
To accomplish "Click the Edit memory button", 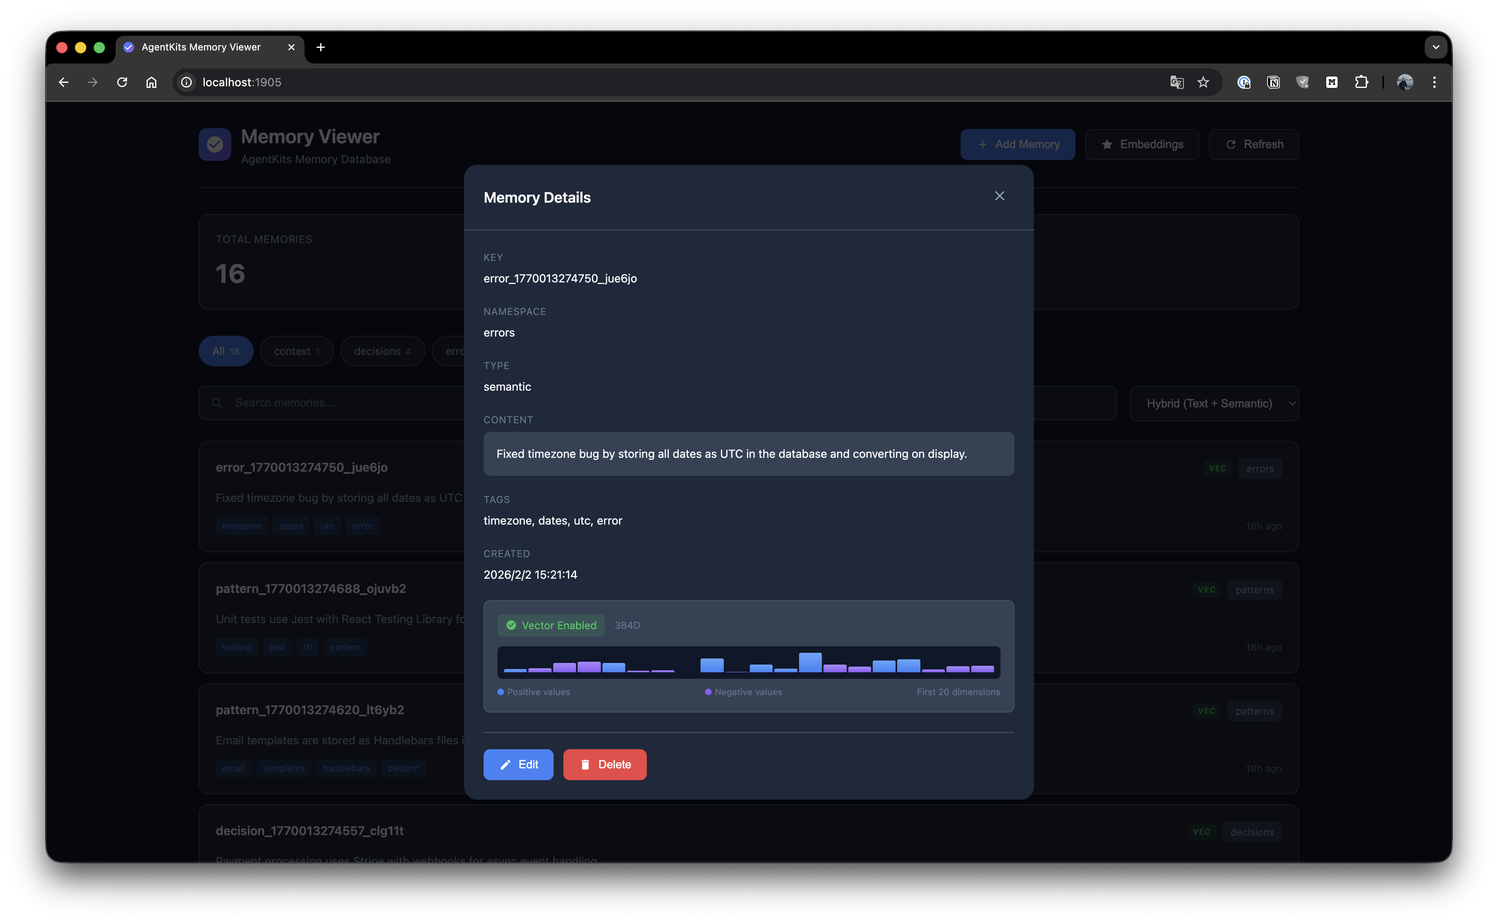I will point(518,764).
